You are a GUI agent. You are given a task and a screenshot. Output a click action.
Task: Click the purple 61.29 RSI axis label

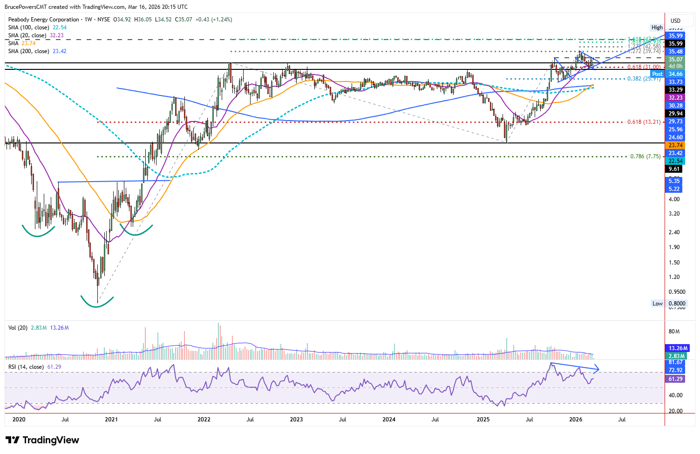675,379
